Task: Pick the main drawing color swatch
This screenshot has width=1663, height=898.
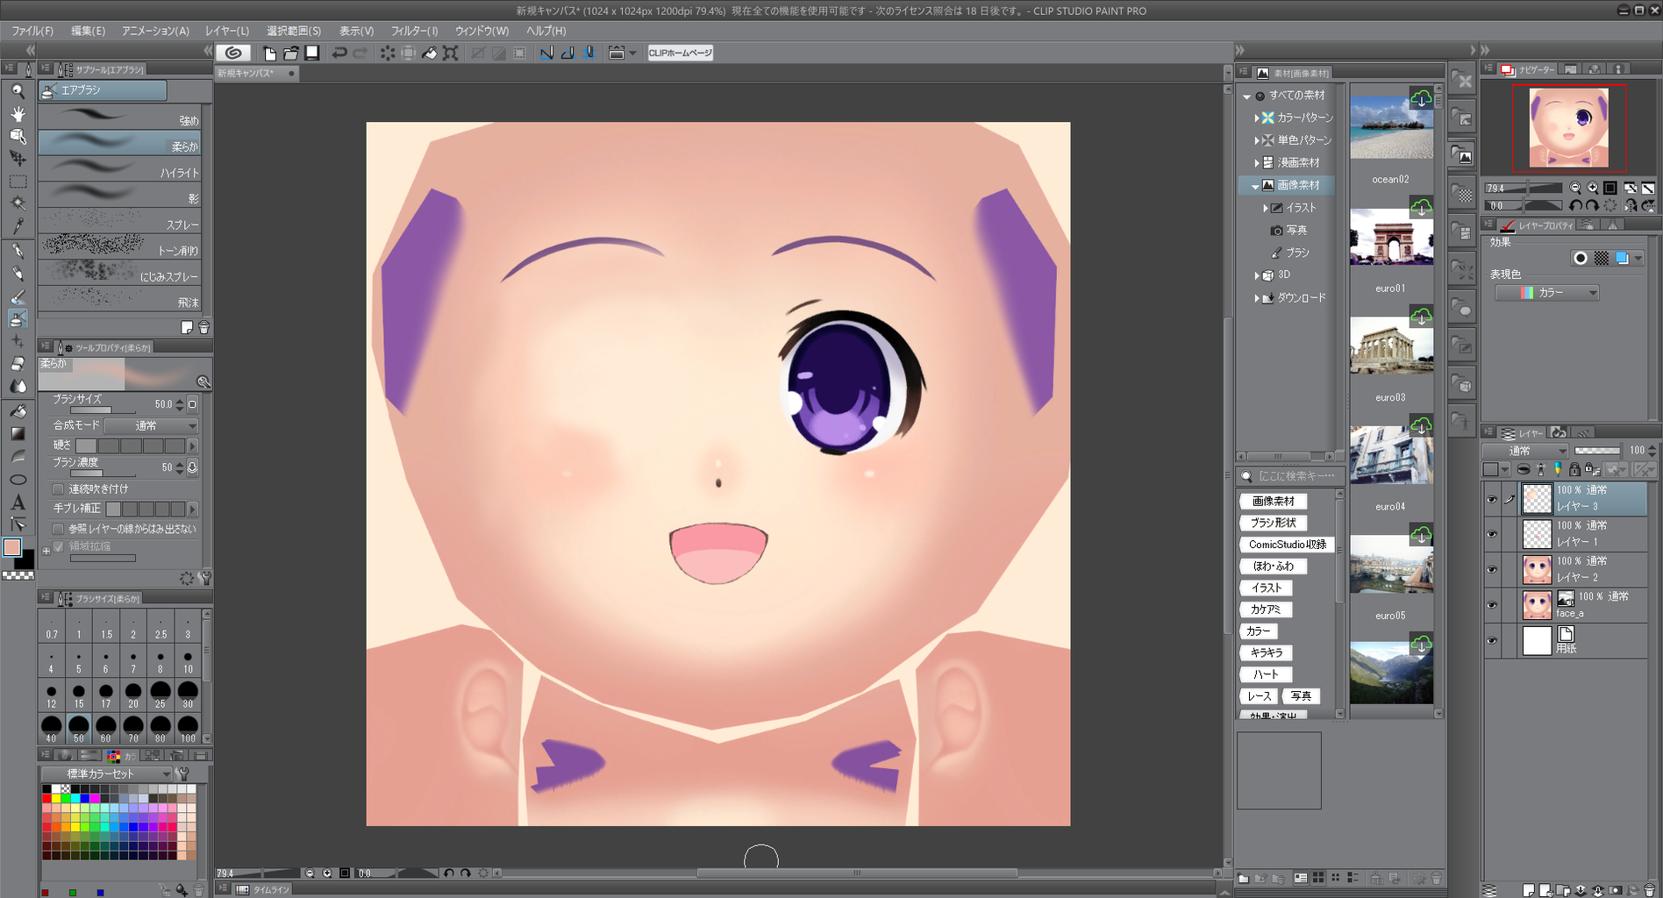Action: click(12, 547)
